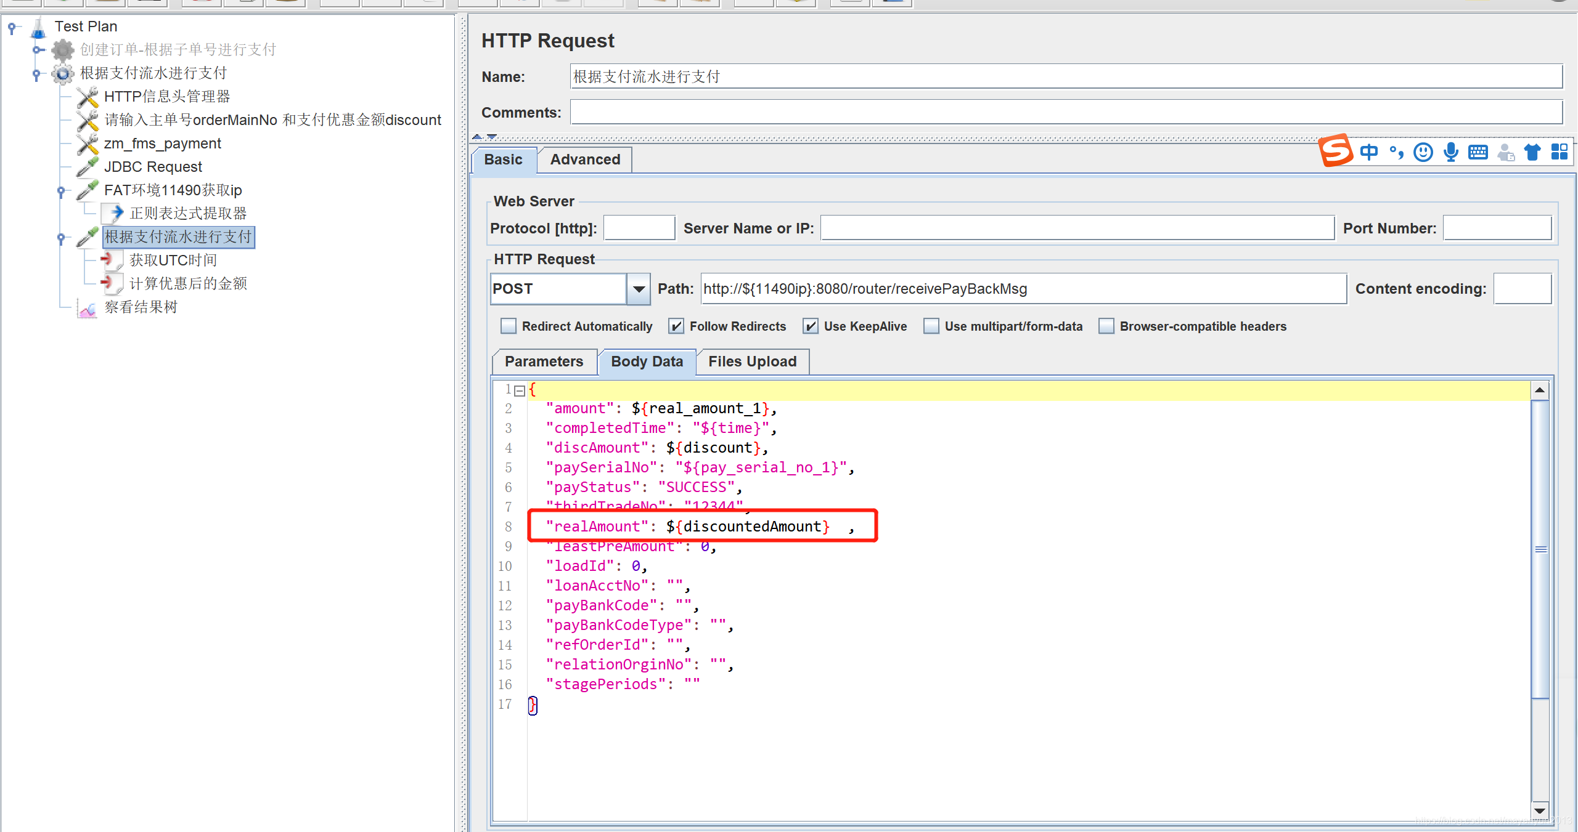Image resolution: width=1578 pixels, height=832 pixels.
Task: Open Sogou skin shirt icon
Action: tap(1532, 152)
